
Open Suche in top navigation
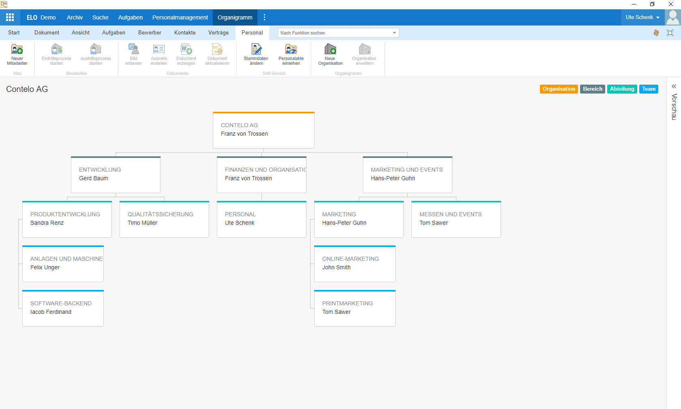[101, 17]
